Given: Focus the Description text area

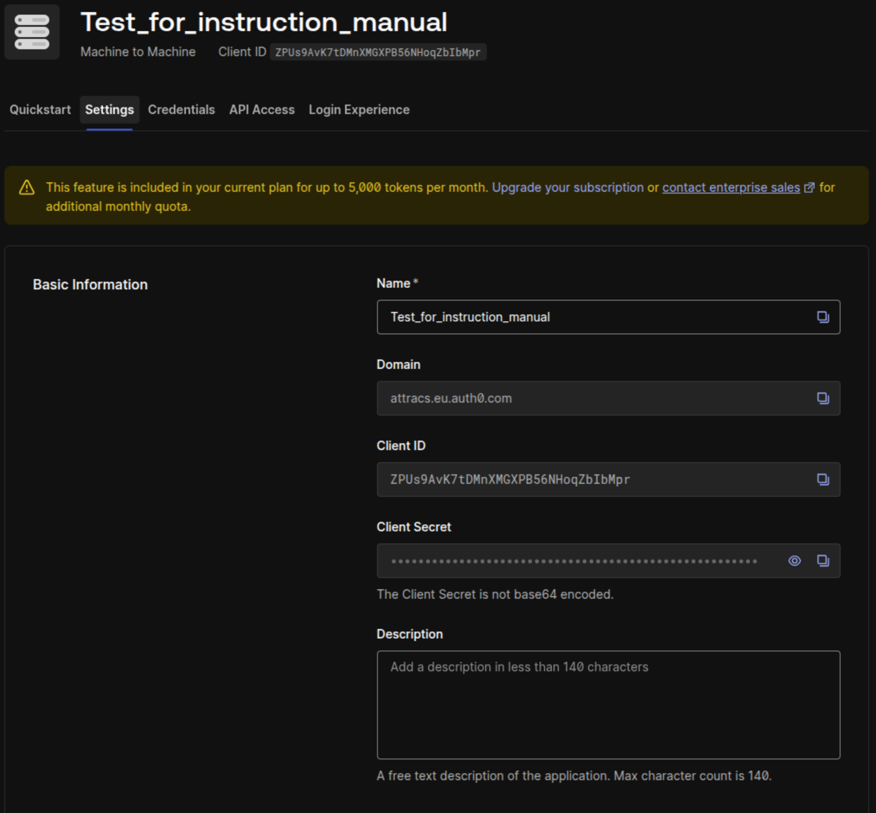Looking at the screenshot, I should coord(609,705).
